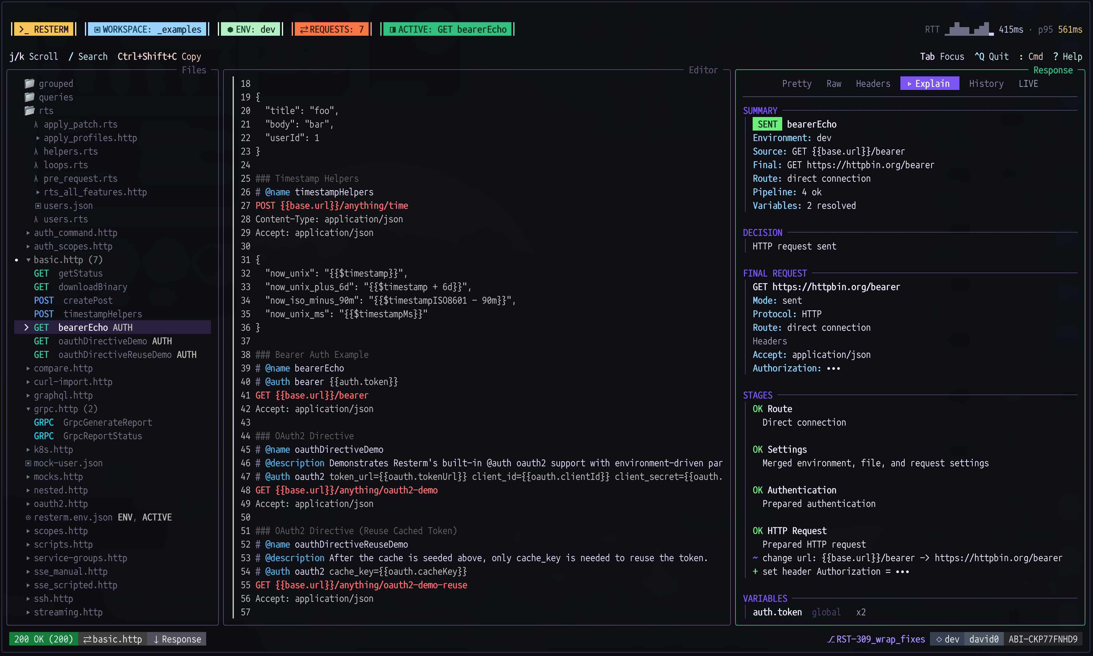Click the ACTIVE GET bearerEcho badge
The height and width of the screenshot is (656, 1093).
pyautogui.click(x=448, y=29)
